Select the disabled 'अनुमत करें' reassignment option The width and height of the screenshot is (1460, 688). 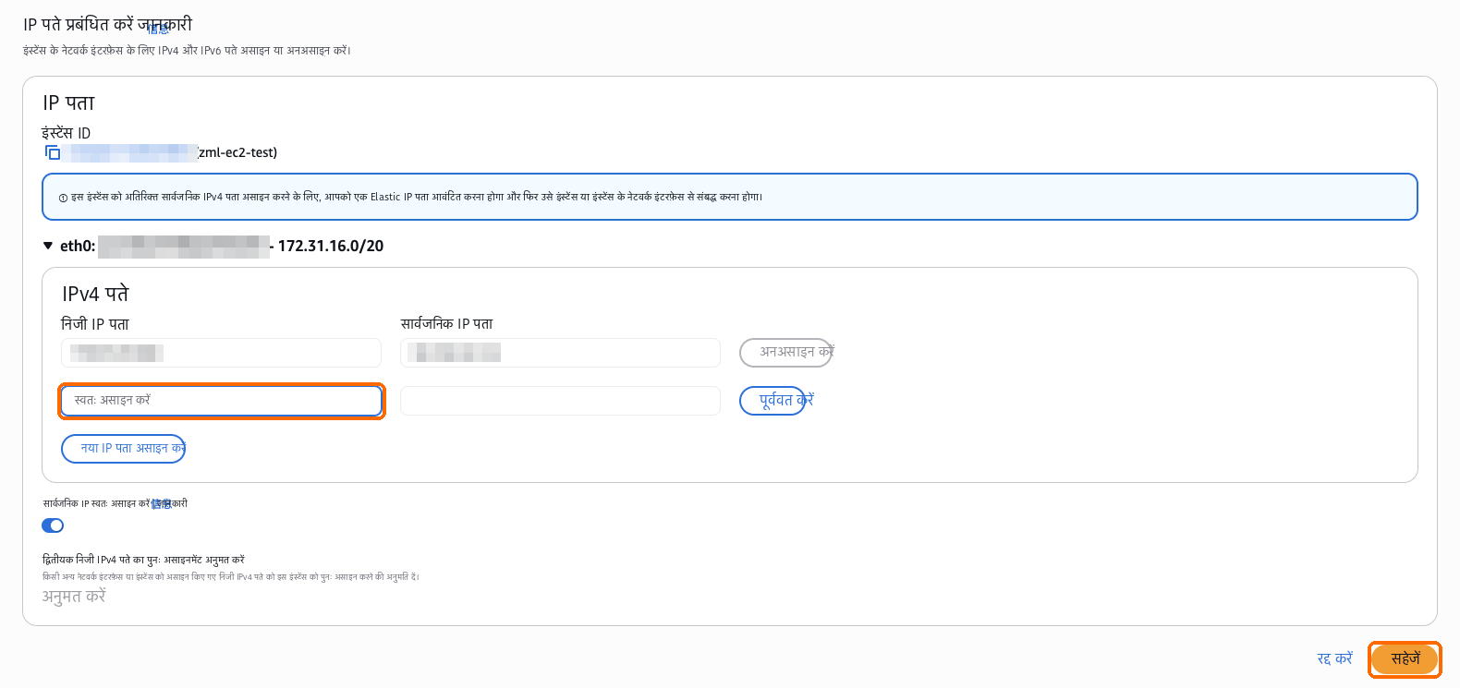[74, 597]
